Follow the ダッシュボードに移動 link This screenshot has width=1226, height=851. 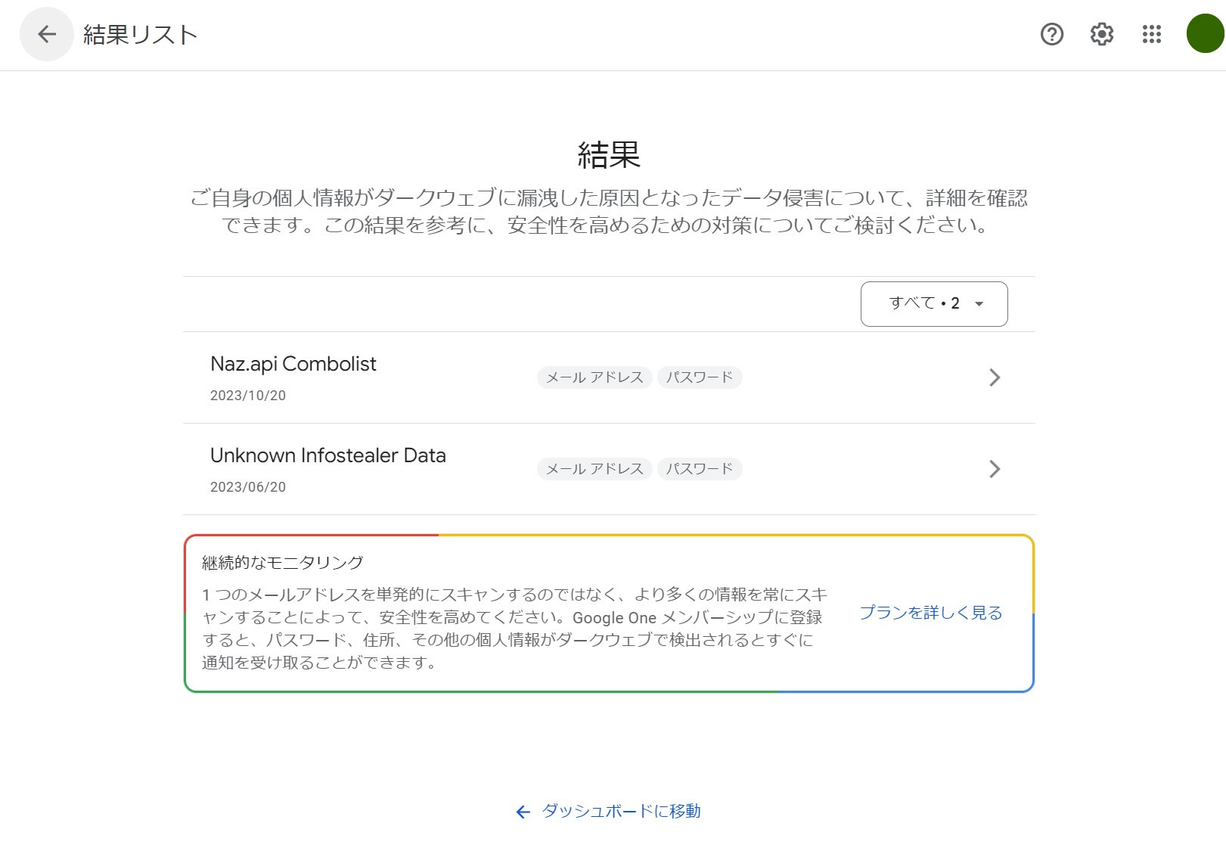coord(621,811)
